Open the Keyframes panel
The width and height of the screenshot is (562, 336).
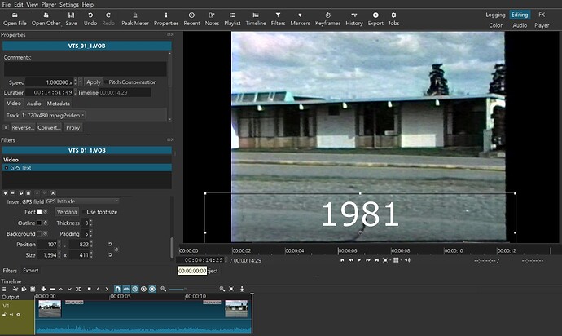(x=327, y=19)
